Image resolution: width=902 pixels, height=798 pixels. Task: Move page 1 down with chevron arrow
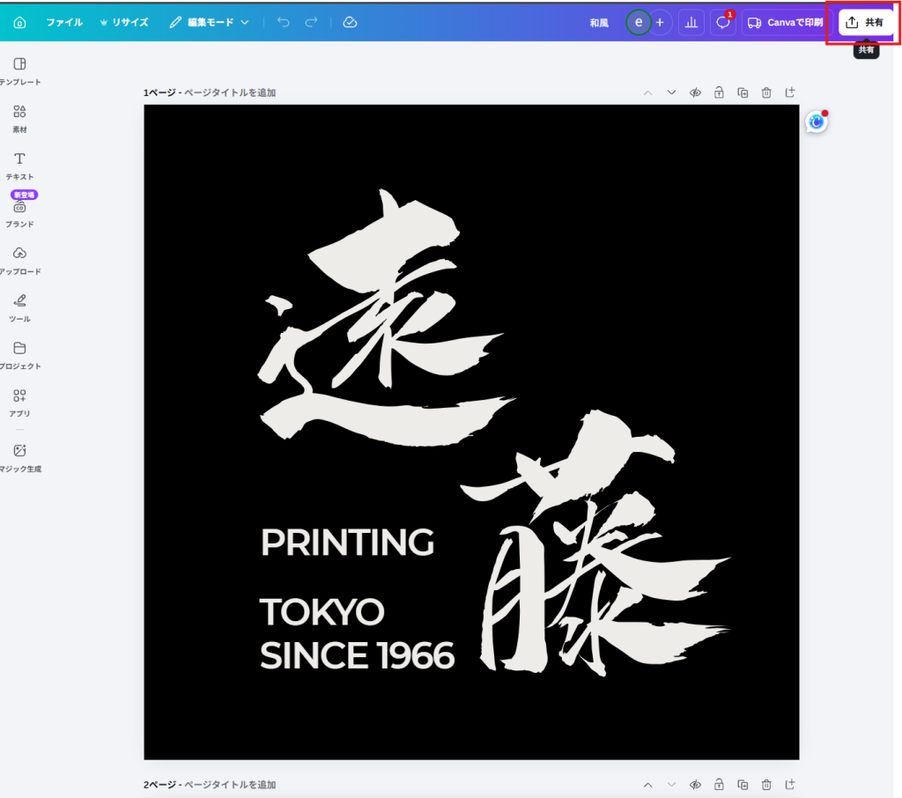click(x=671, y=92)
